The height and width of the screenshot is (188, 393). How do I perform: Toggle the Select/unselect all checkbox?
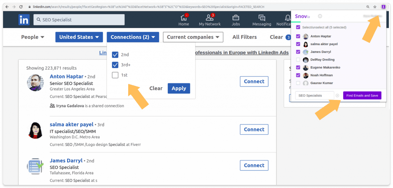[298, 28]
